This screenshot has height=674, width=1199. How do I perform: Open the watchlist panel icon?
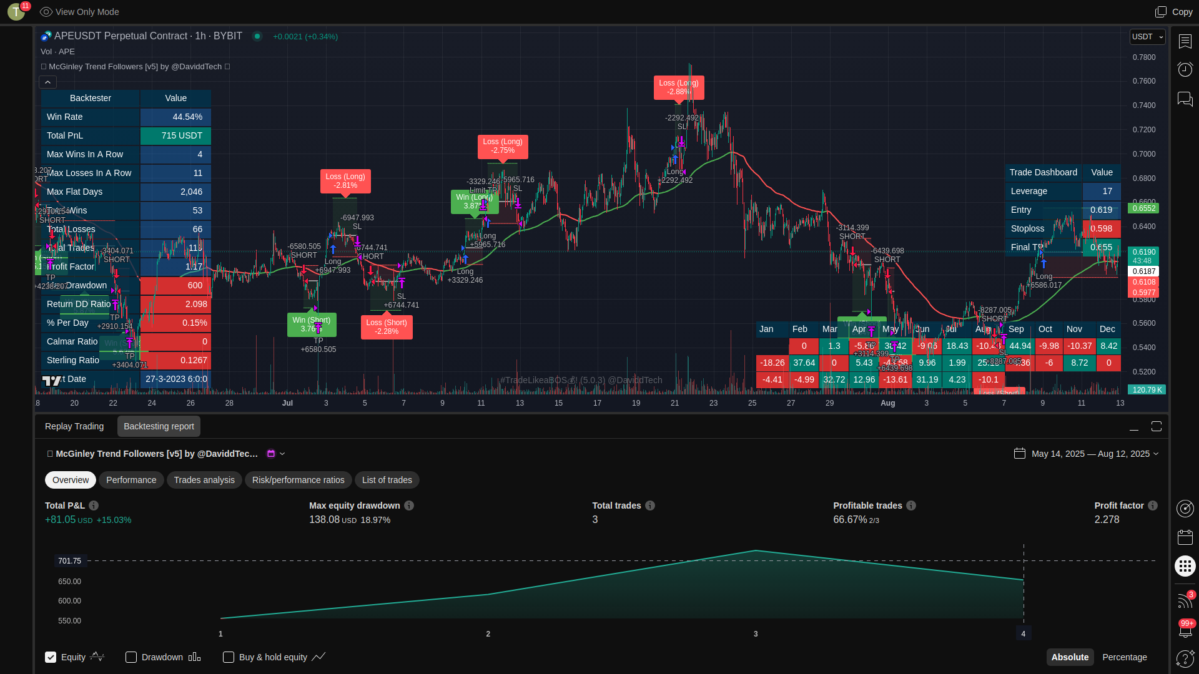(x=1185, y=41)
